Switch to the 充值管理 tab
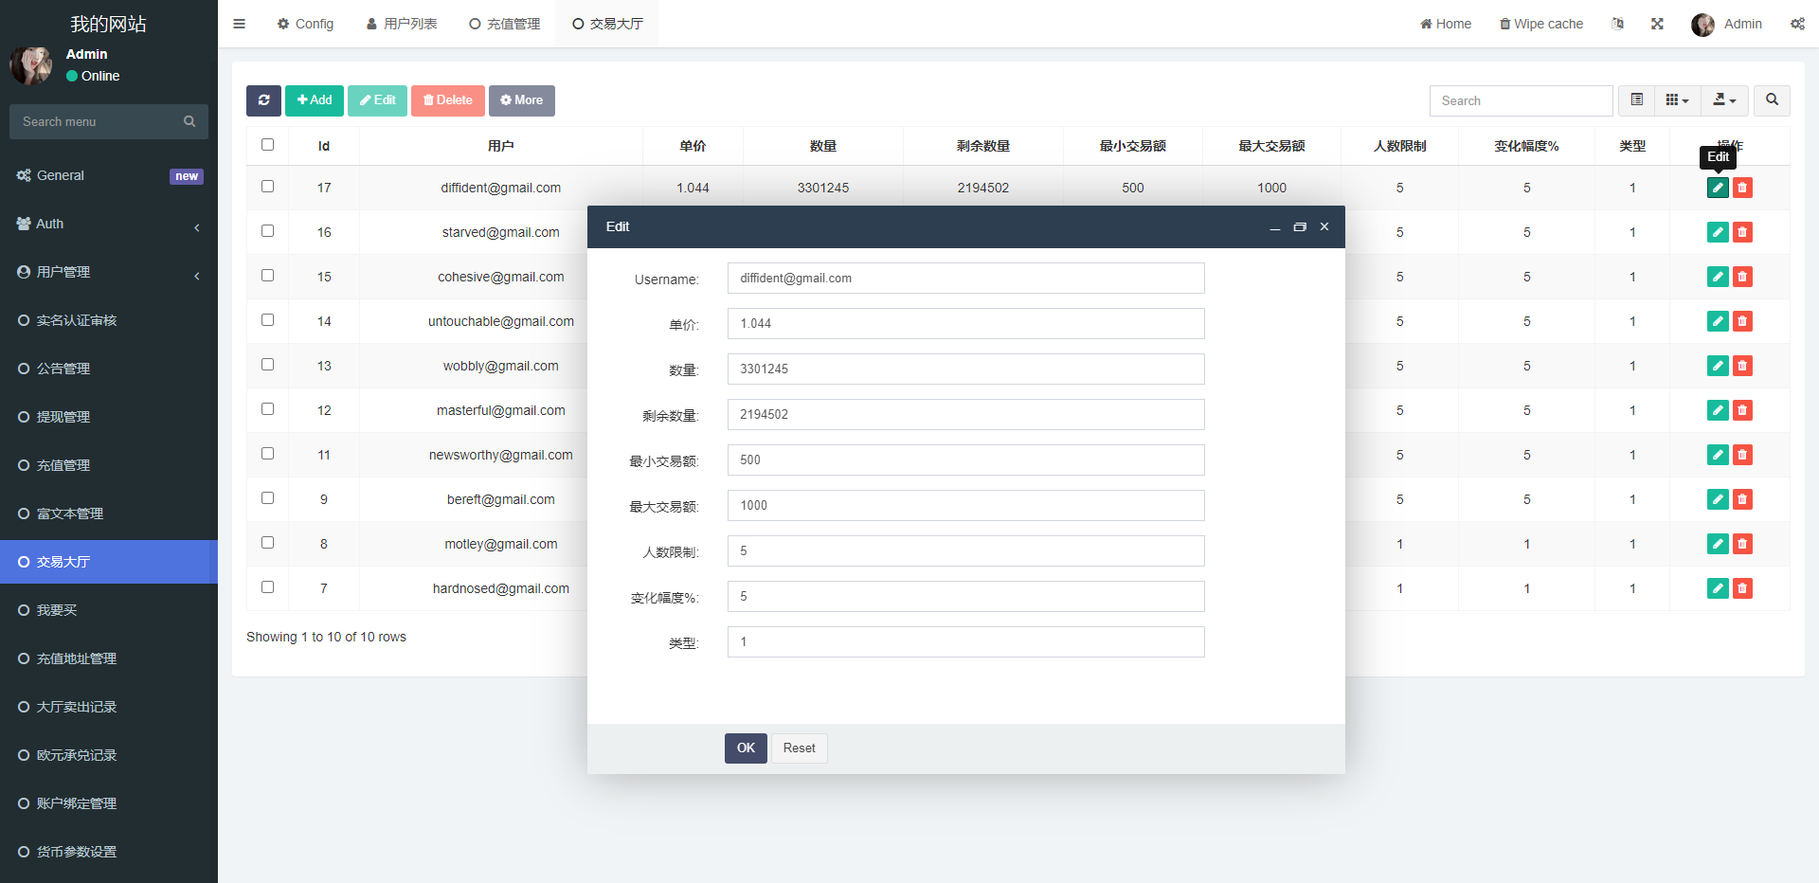 tap(505, 24)
